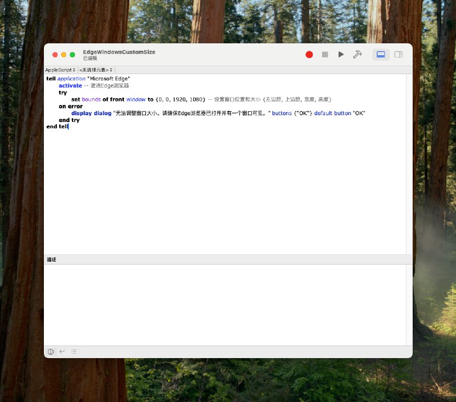This screenshot has height=402, width=456.
Task: Click the red Record button
Action: coord(309,54)
